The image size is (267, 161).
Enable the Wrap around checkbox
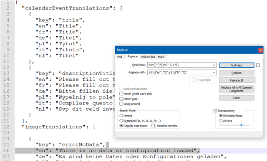click(121, 104)
